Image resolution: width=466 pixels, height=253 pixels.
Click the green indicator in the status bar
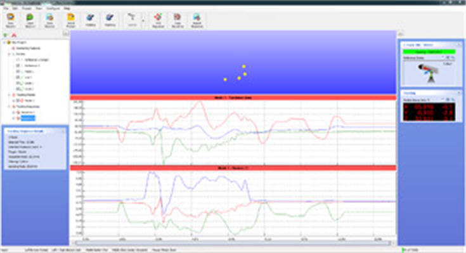[403, 250]
